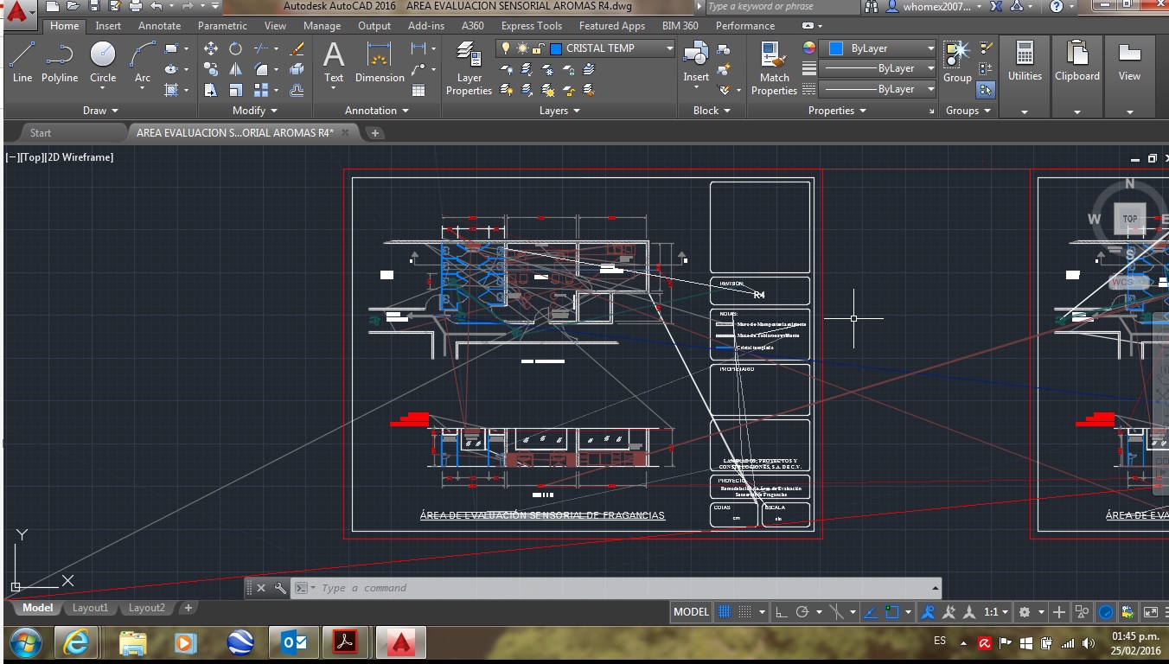Click the Plot (print) icon in quick access toolbar

tap(136, 6)
